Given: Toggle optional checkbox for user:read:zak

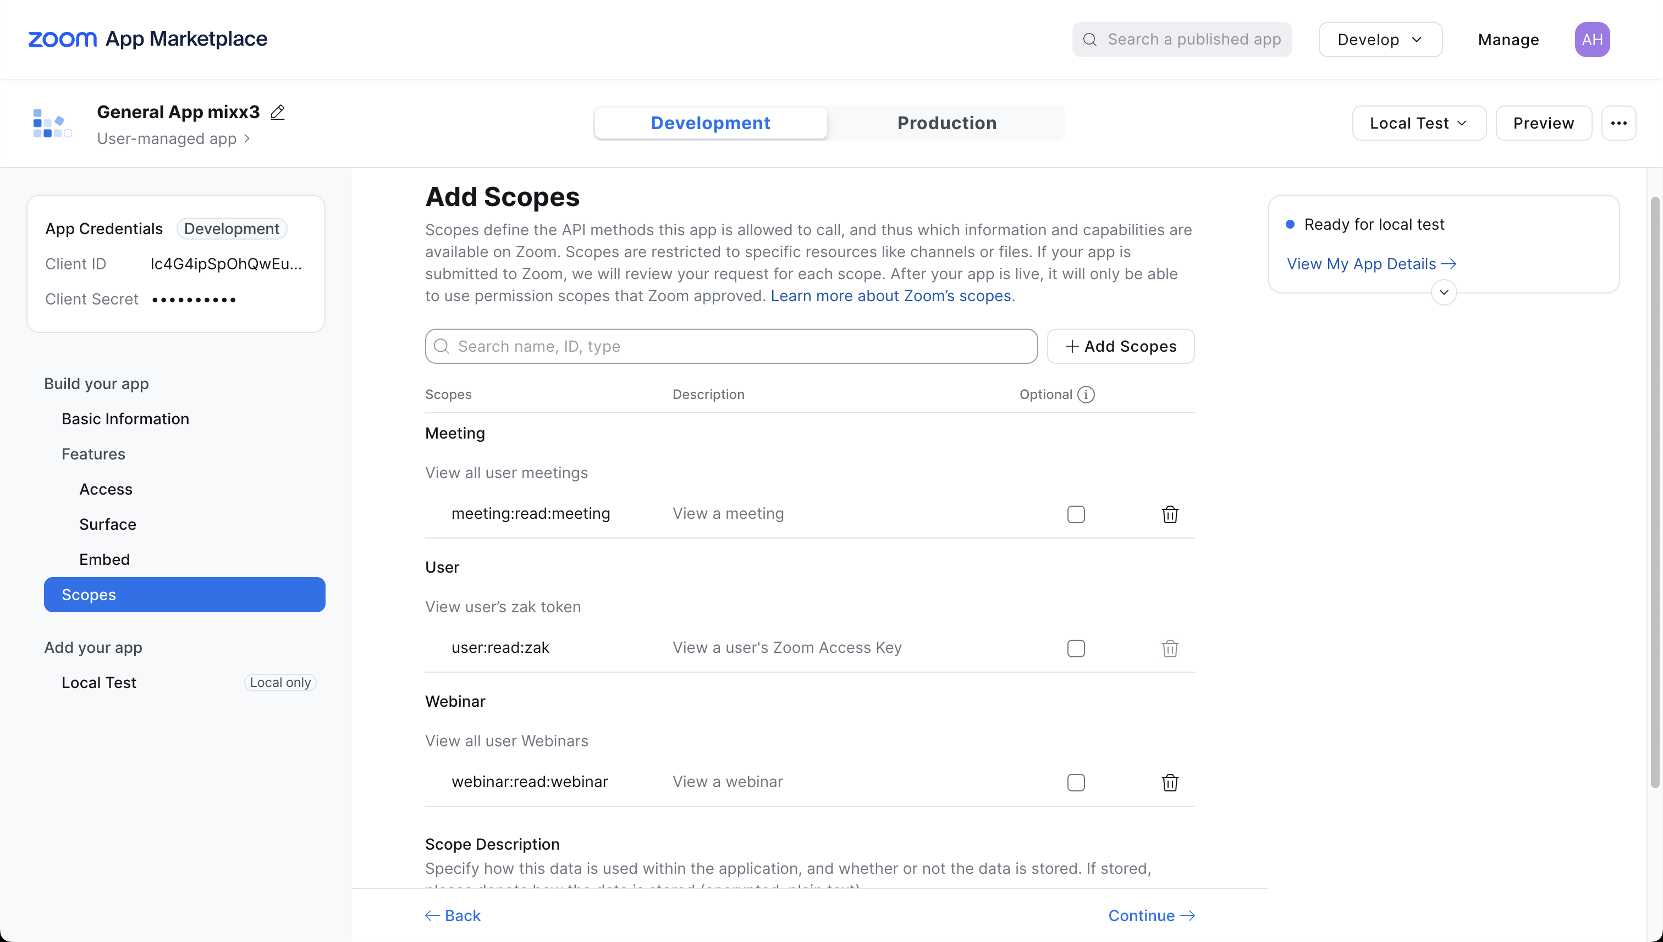Looking at the screenshot, I should 1076,649.
